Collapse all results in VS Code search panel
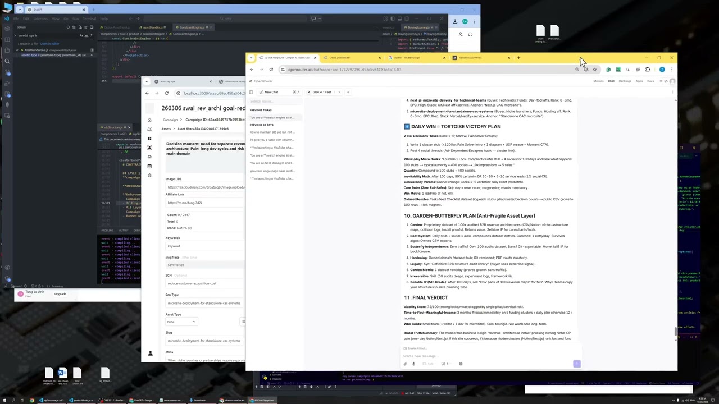The image size is (719, 404). coord(90,27)
